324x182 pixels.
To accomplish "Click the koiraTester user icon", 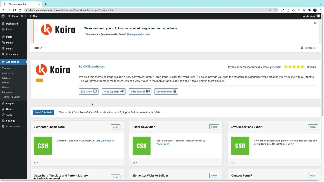I will [302, 48].
